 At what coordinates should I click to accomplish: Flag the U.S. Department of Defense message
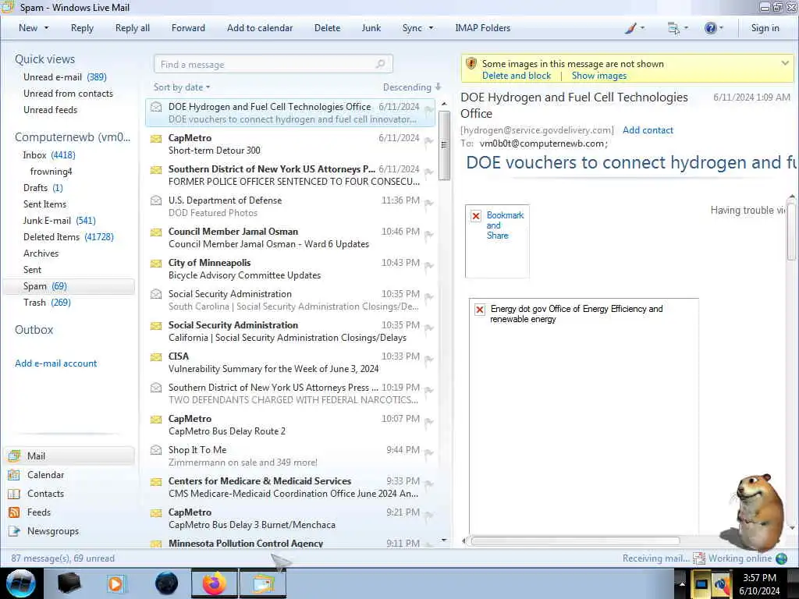point(429,204)
